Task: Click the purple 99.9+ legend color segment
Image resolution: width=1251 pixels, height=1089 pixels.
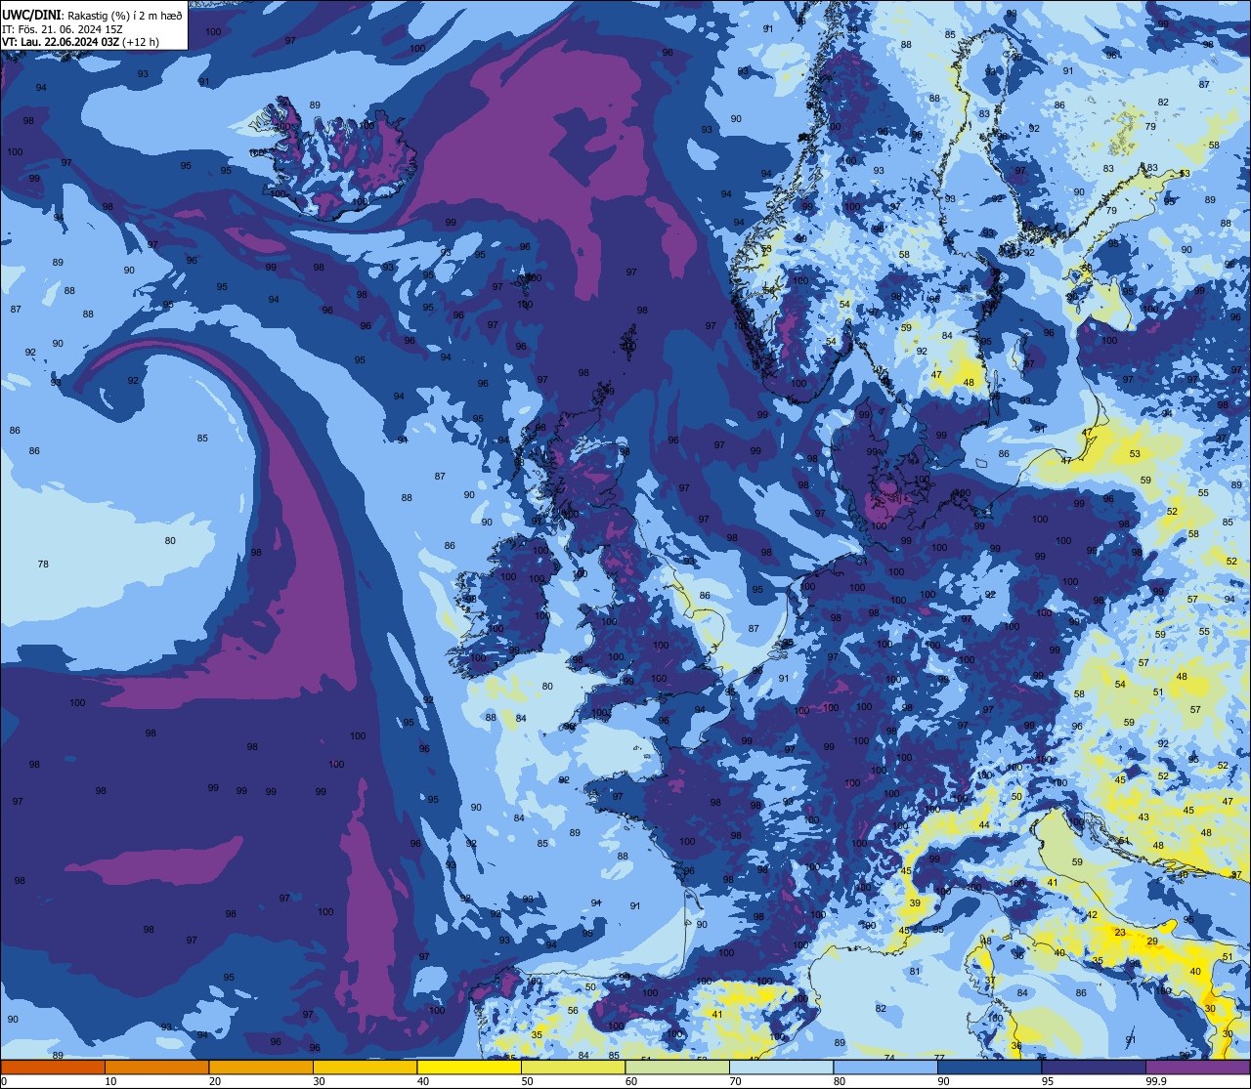Action: click(1197, 1067)
